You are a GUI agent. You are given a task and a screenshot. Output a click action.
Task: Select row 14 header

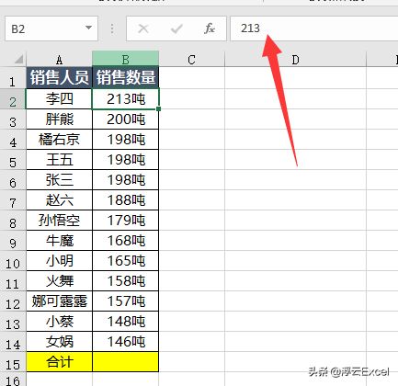(x=13, y=342)
